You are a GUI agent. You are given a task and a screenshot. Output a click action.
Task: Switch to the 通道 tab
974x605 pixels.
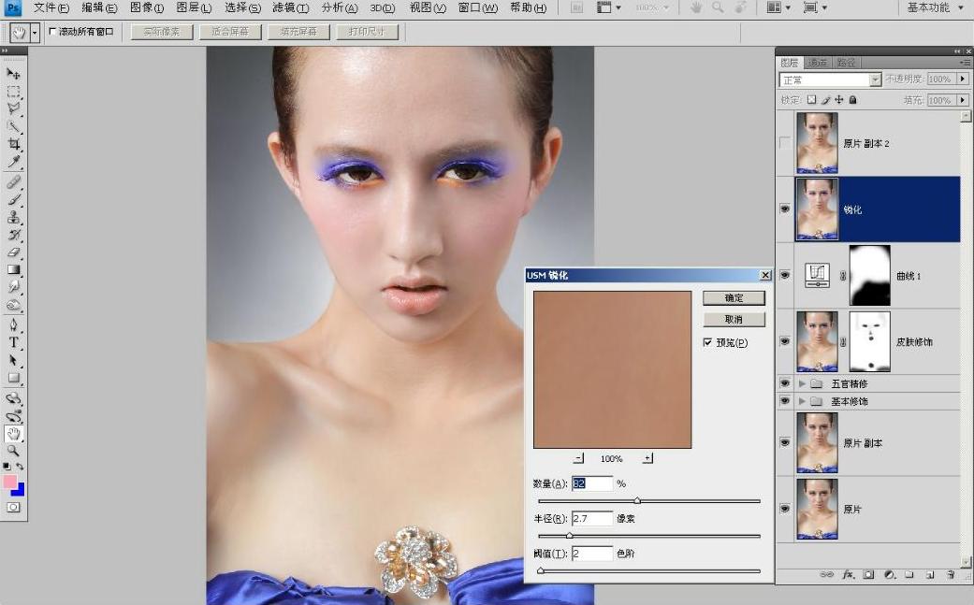pos(818,63)
